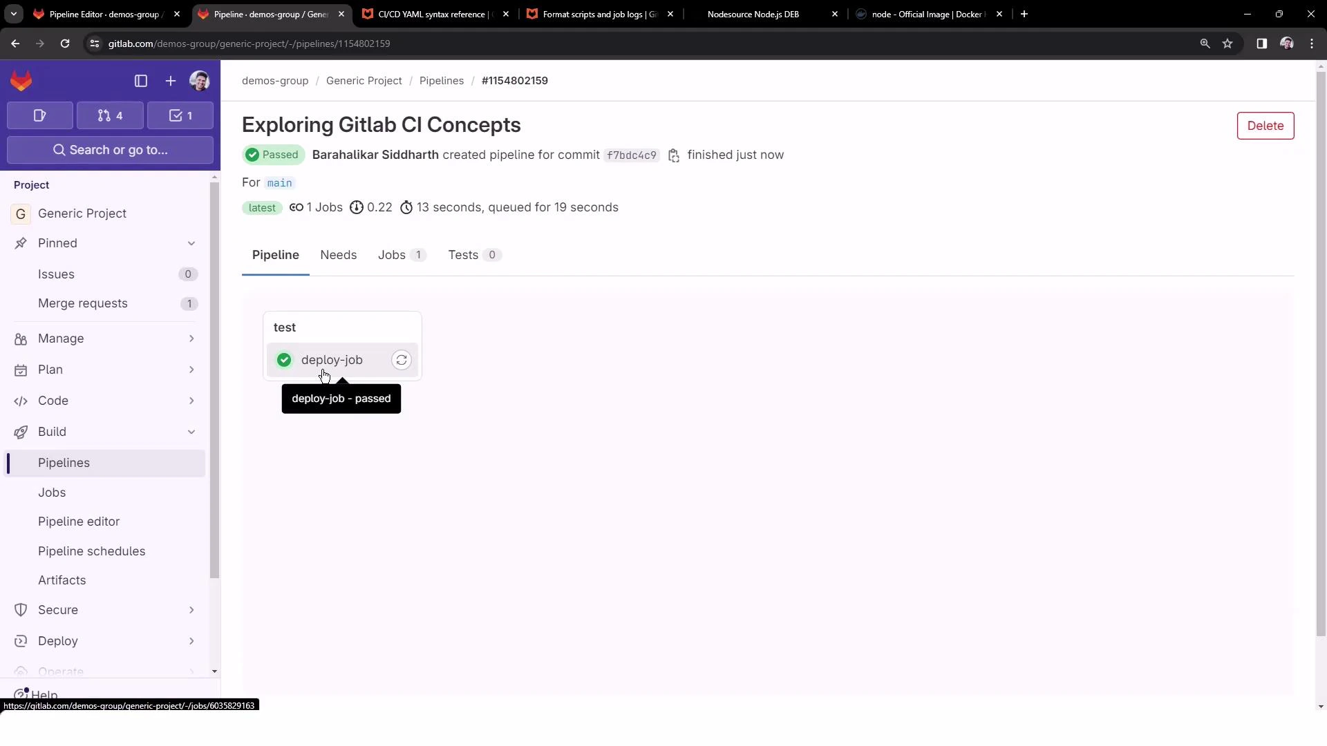Open a new browser tab
Screen dimensions: 1327x746
[x=1024, y=14]
